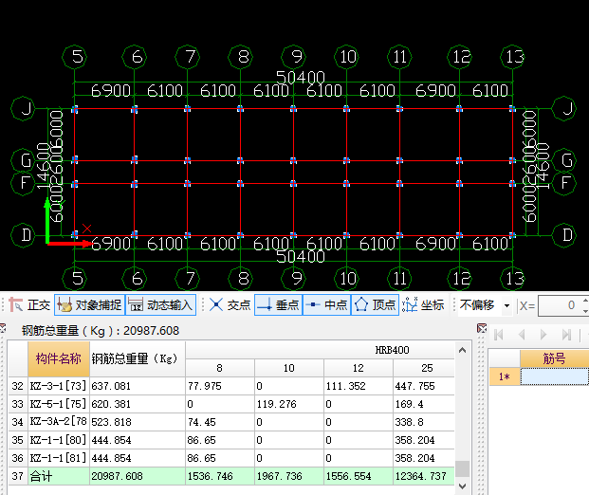The image size is (589, 495).
Task: Go to last rebar record
Action: tap(566, 334)
